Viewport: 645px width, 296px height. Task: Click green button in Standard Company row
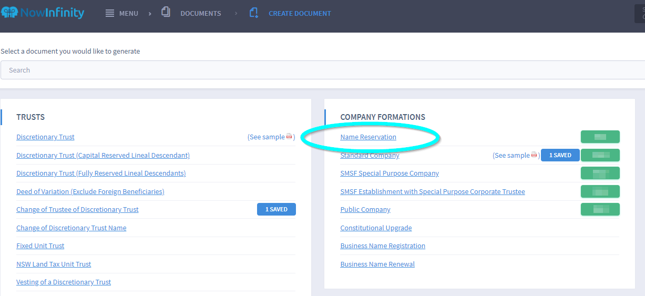coord(600,155)
